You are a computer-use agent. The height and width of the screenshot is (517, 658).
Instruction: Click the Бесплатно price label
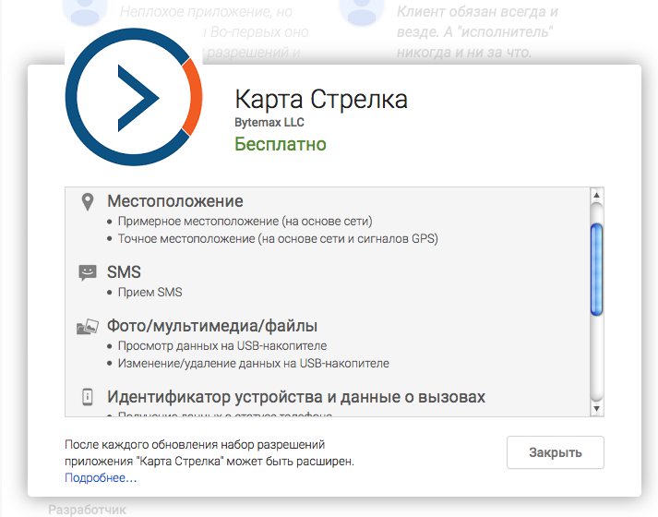(281, 144)
